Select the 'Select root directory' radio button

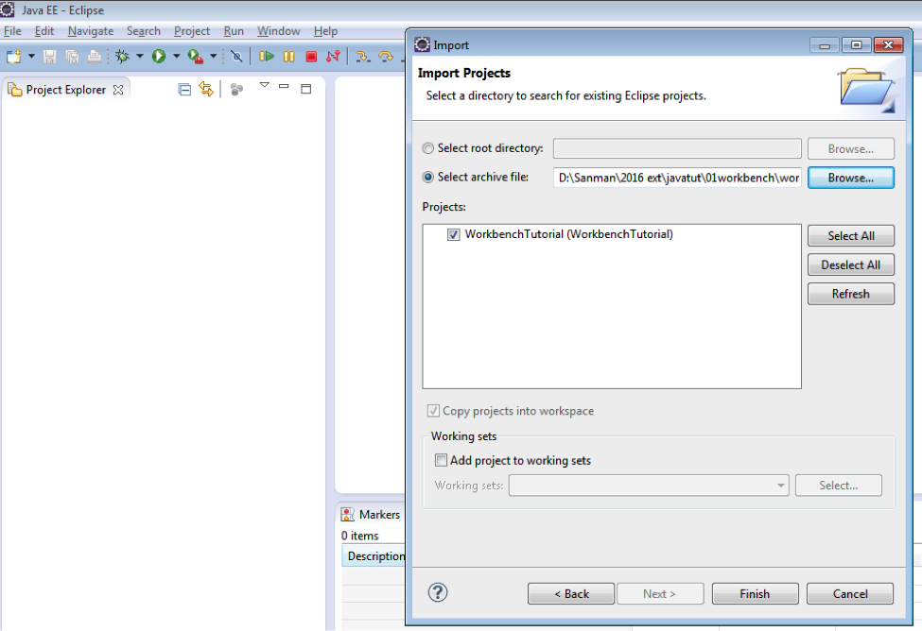(428, 148)
